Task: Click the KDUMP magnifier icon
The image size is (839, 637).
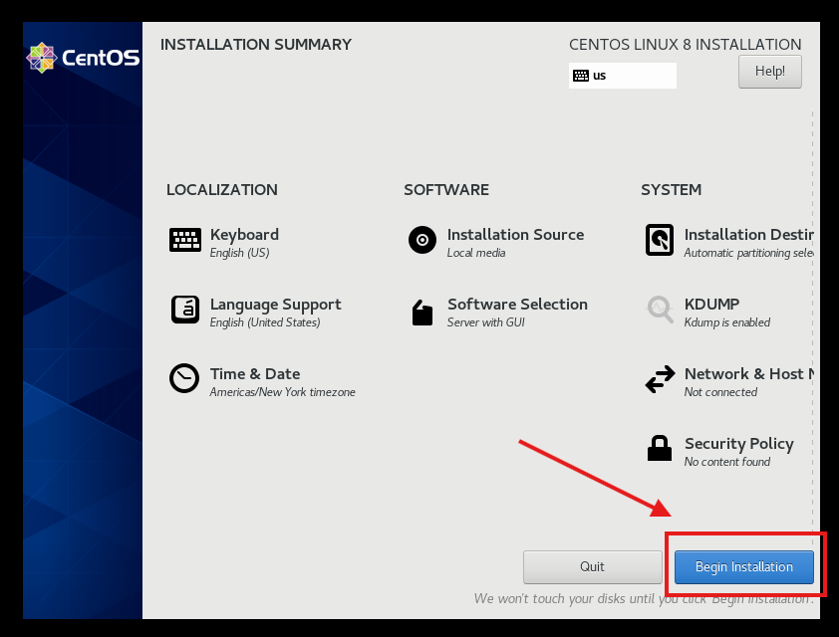Action: [x=660, y=310]
